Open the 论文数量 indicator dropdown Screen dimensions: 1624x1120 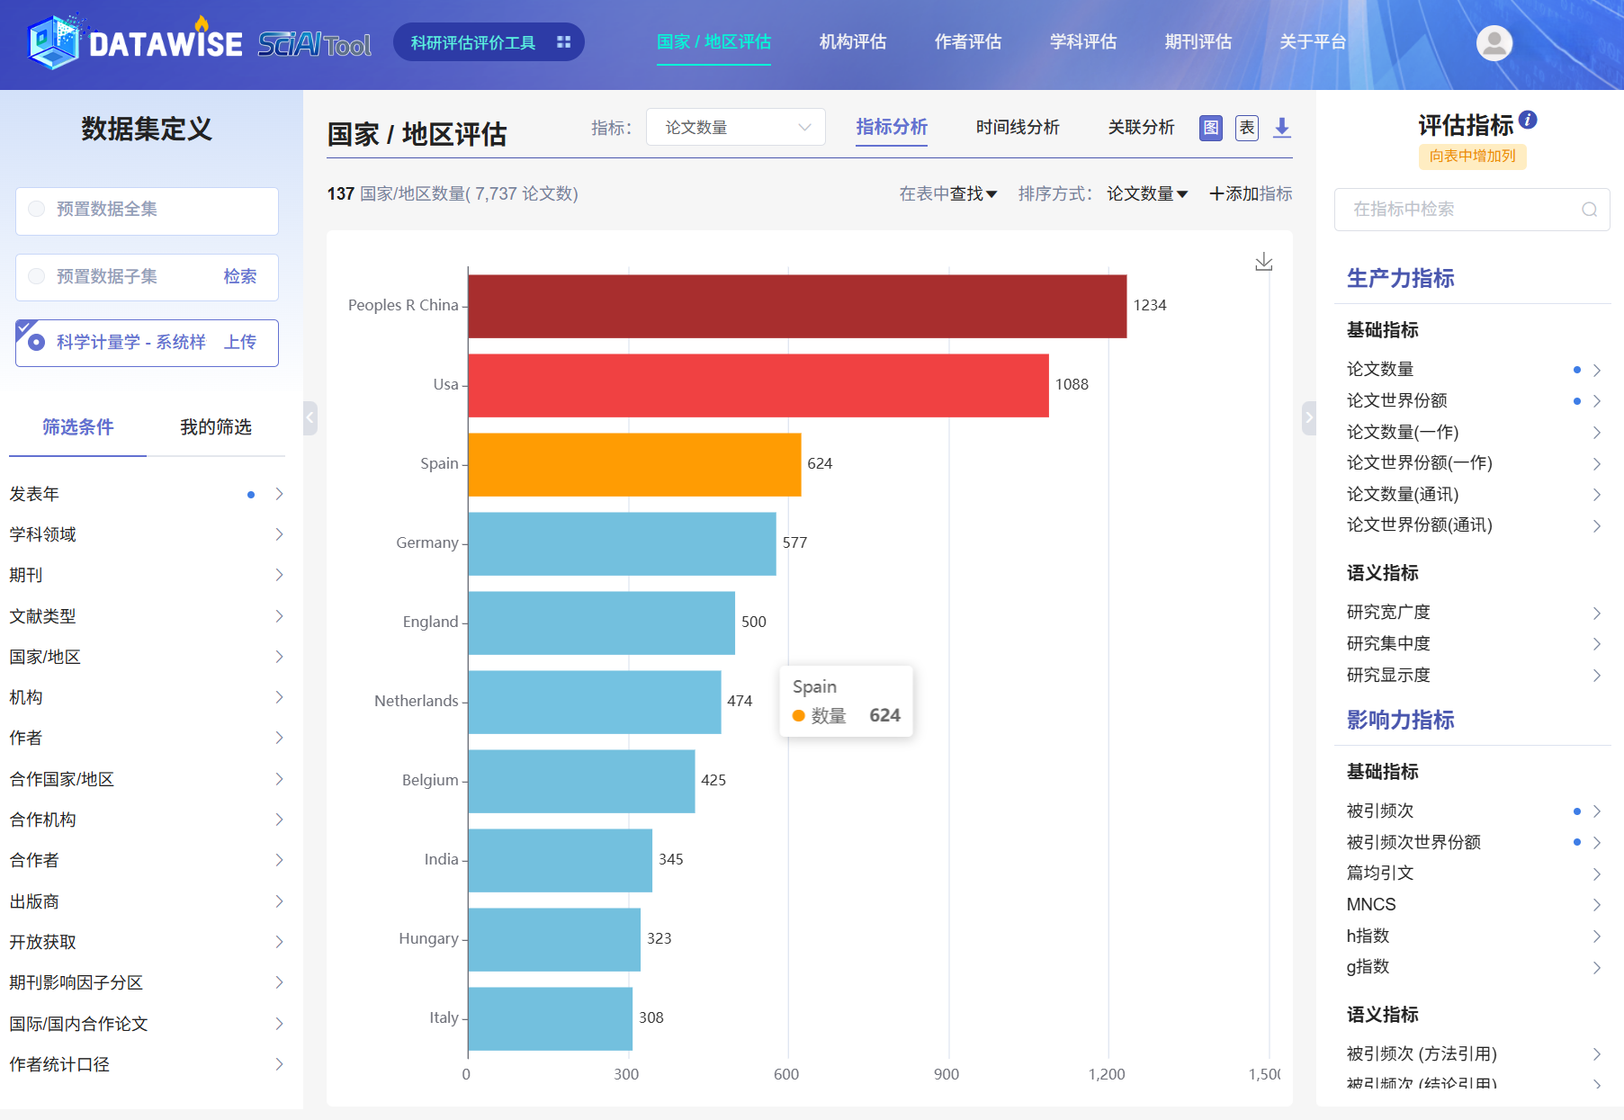point(735,128)
